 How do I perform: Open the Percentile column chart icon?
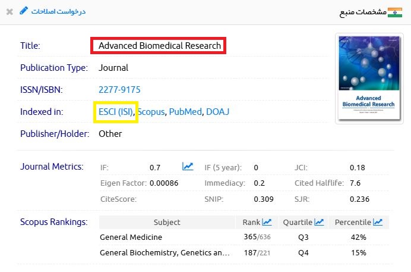pyautogui.click(x=377, y=222)
